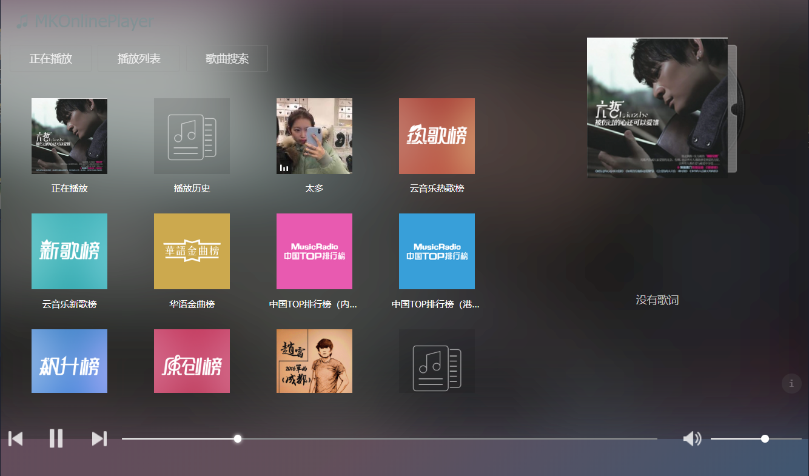
Task: Open the 云音乐新歌榜 chart icon
Action: (69, 251)
